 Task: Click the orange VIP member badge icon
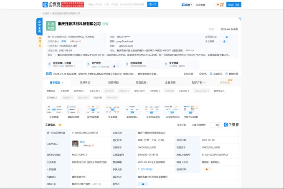(x=220, y=5)
